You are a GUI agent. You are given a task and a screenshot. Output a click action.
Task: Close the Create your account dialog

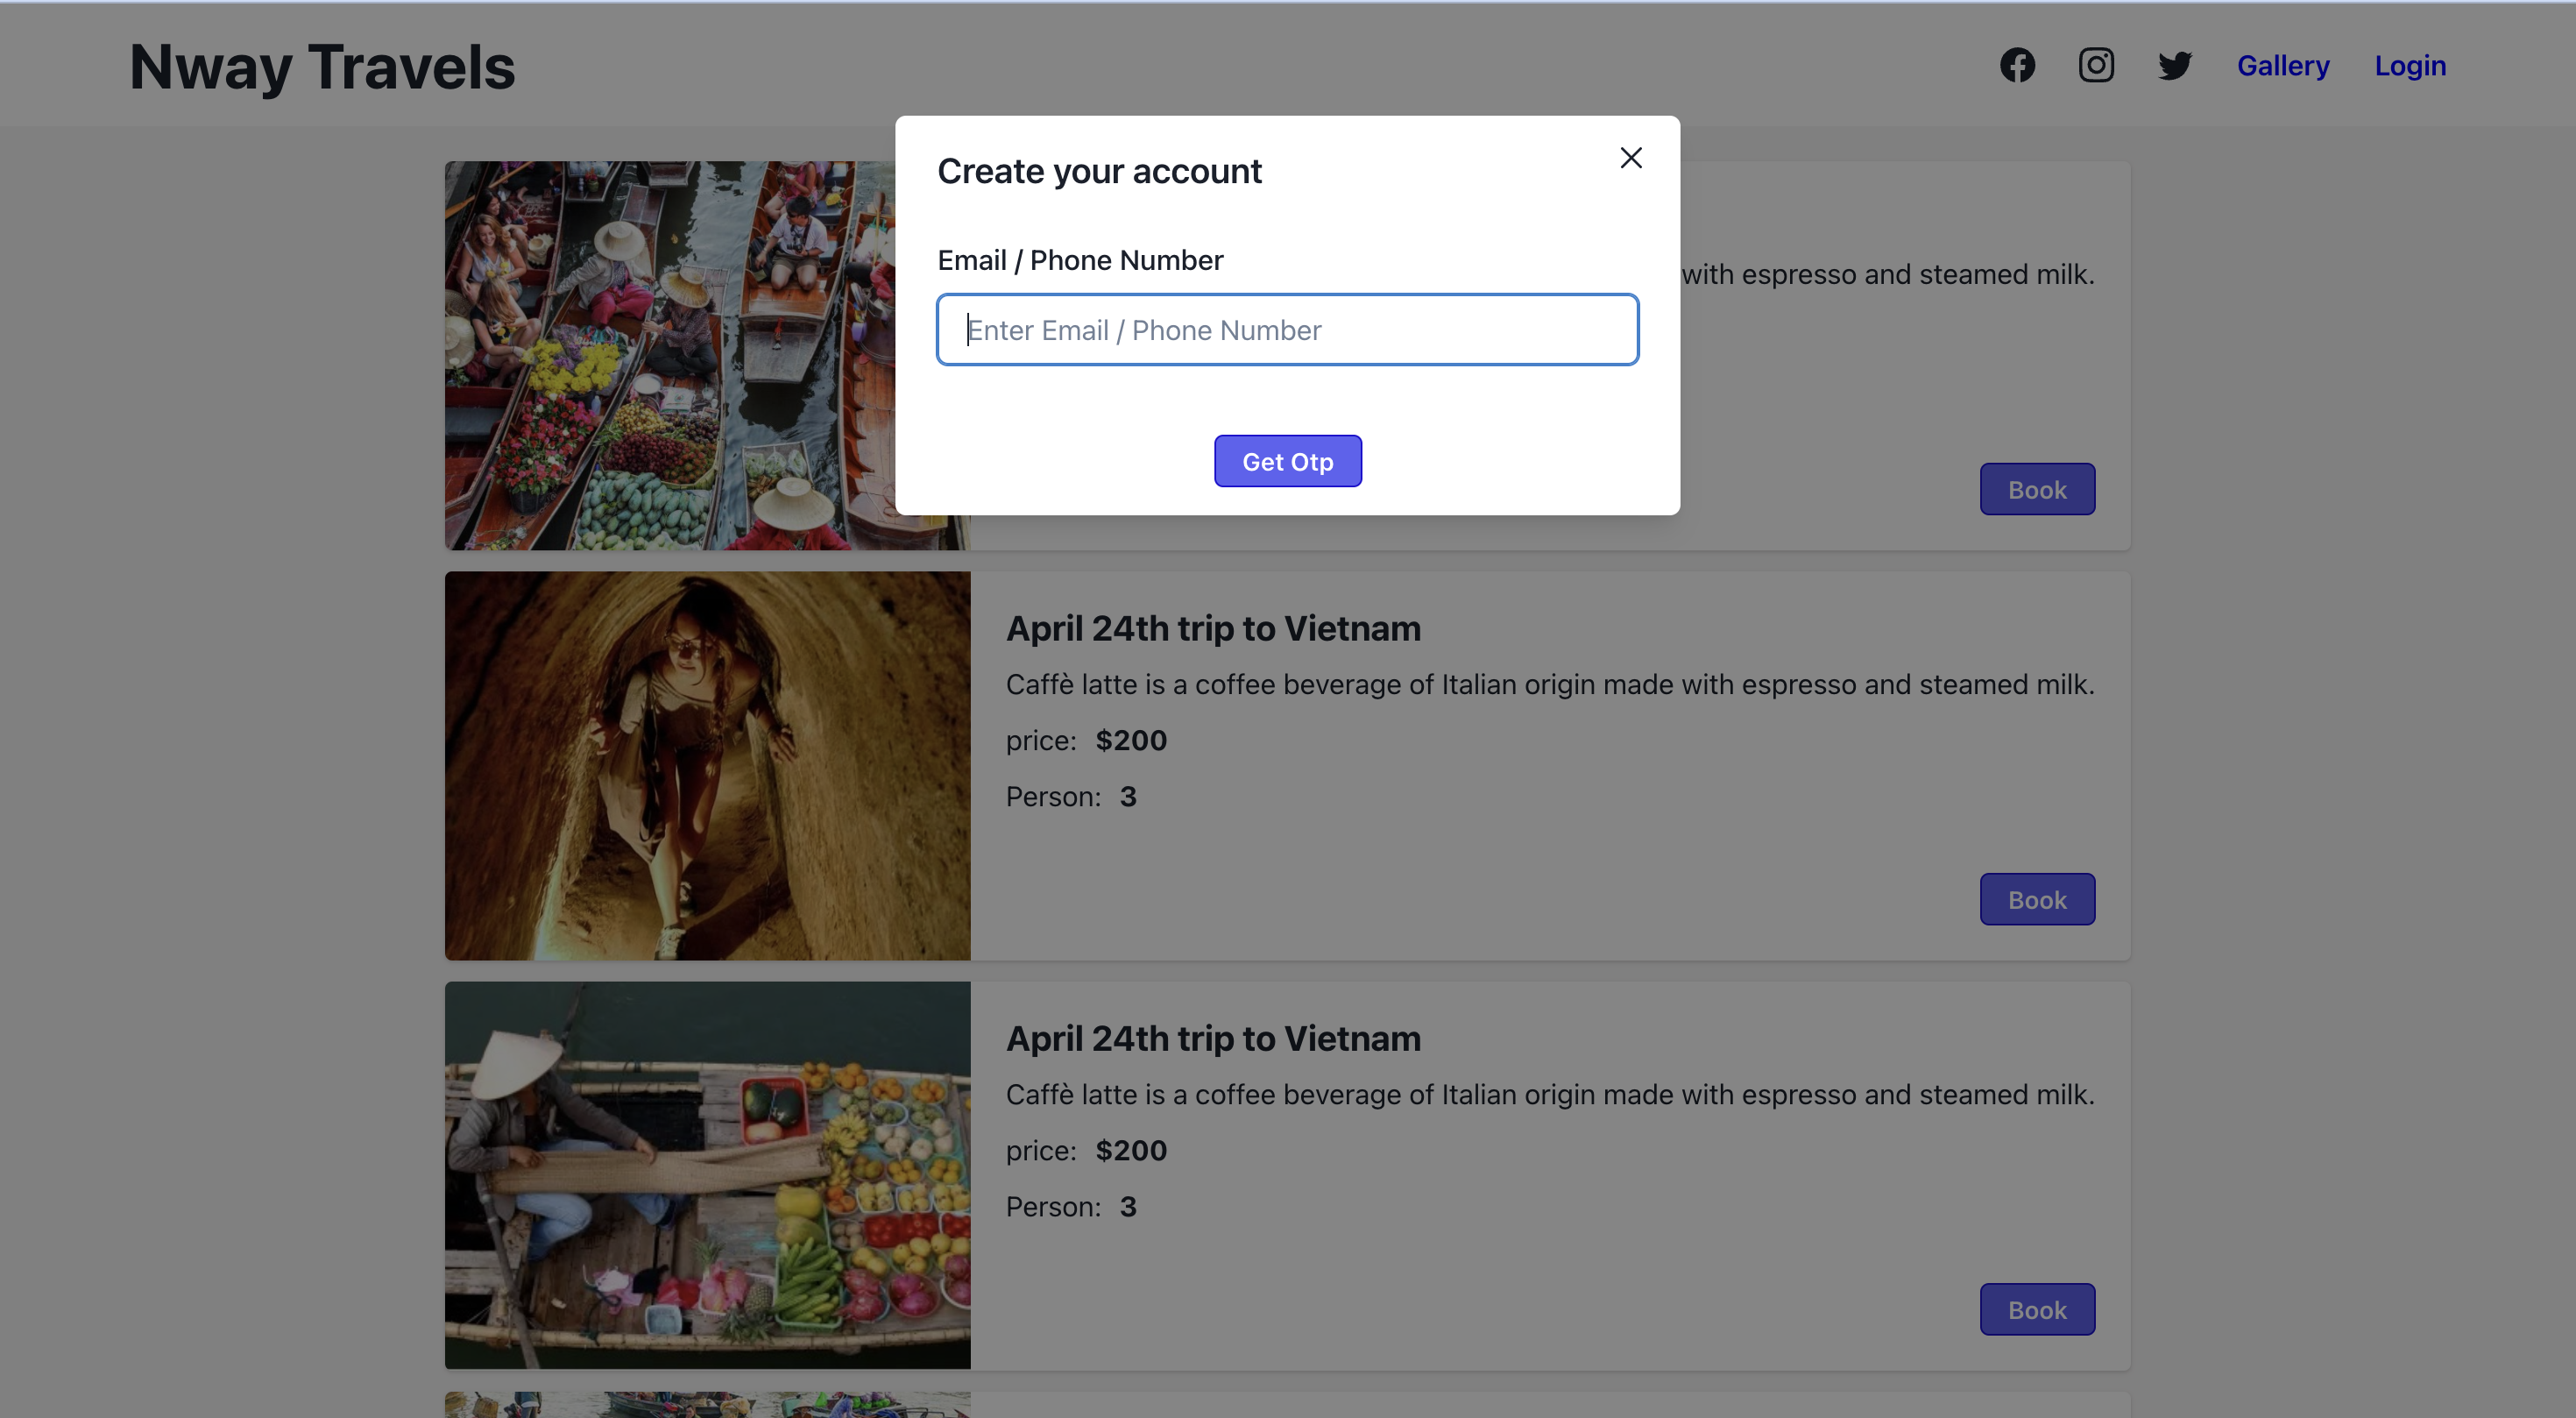click(1630, 158)
